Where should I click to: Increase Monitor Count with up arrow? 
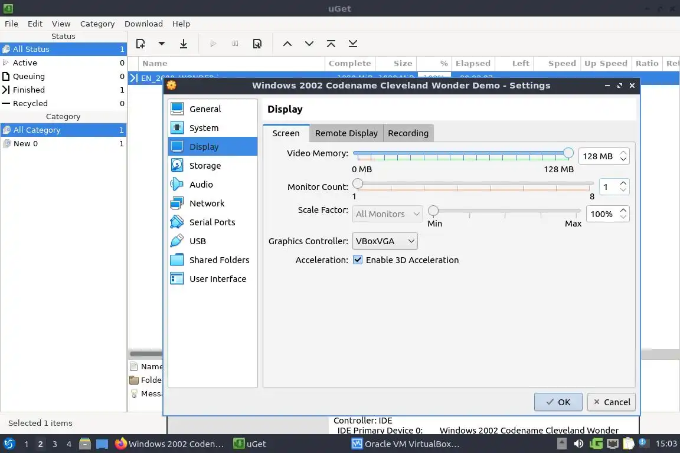click(x=623, y=183)
